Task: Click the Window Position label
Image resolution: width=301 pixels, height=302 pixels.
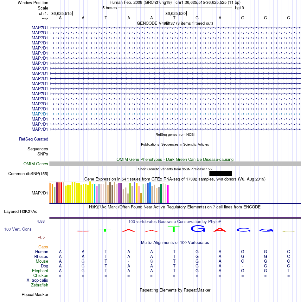Action: (33, 3)
